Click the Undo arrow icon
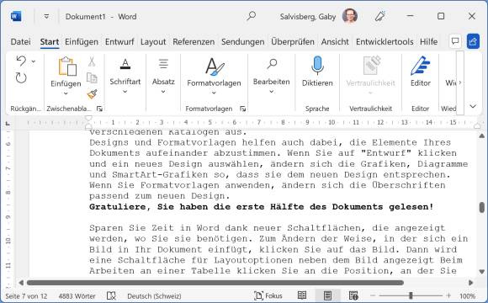Viewport: 488px width, 303px height. pyautogui.click(x=21, y=61)
